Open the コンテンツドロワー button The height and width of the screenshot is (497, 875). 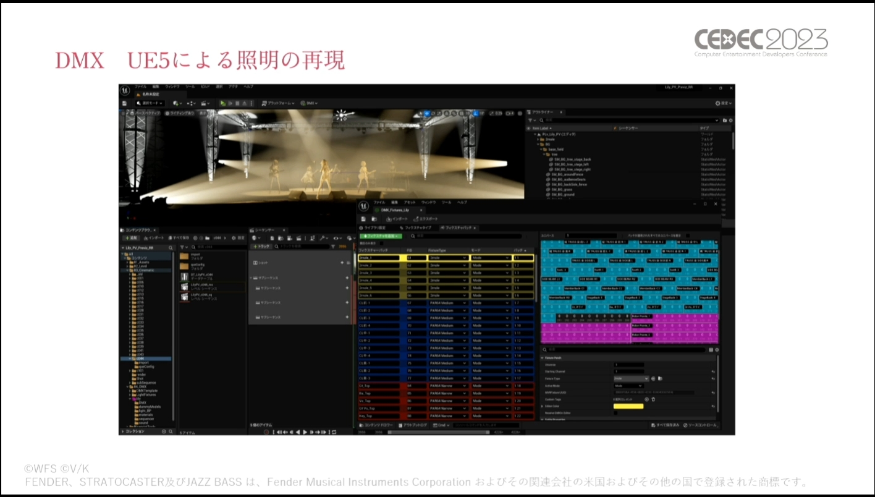pyautogui.click(x=376, y=425)
